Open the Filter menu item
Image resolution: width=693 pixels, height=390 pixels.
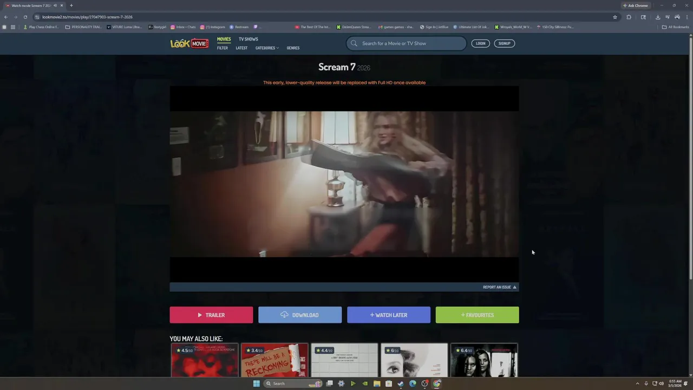click(x=223, y=48)
